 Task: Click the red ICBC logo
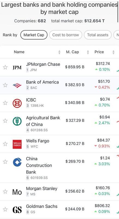pyautogui.click(x=17, y=103)
